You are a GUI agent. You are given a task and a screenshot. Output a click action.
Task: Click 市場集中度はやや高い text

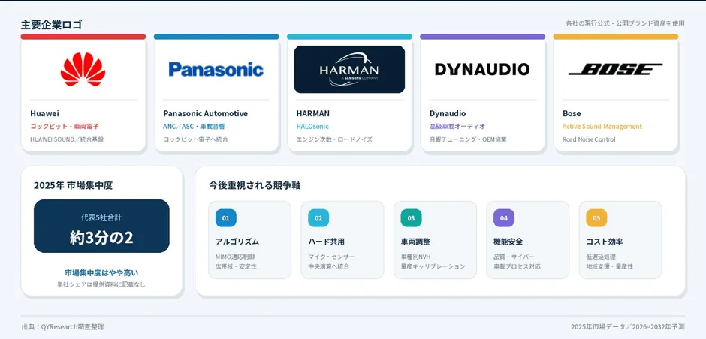pos(101,273)
